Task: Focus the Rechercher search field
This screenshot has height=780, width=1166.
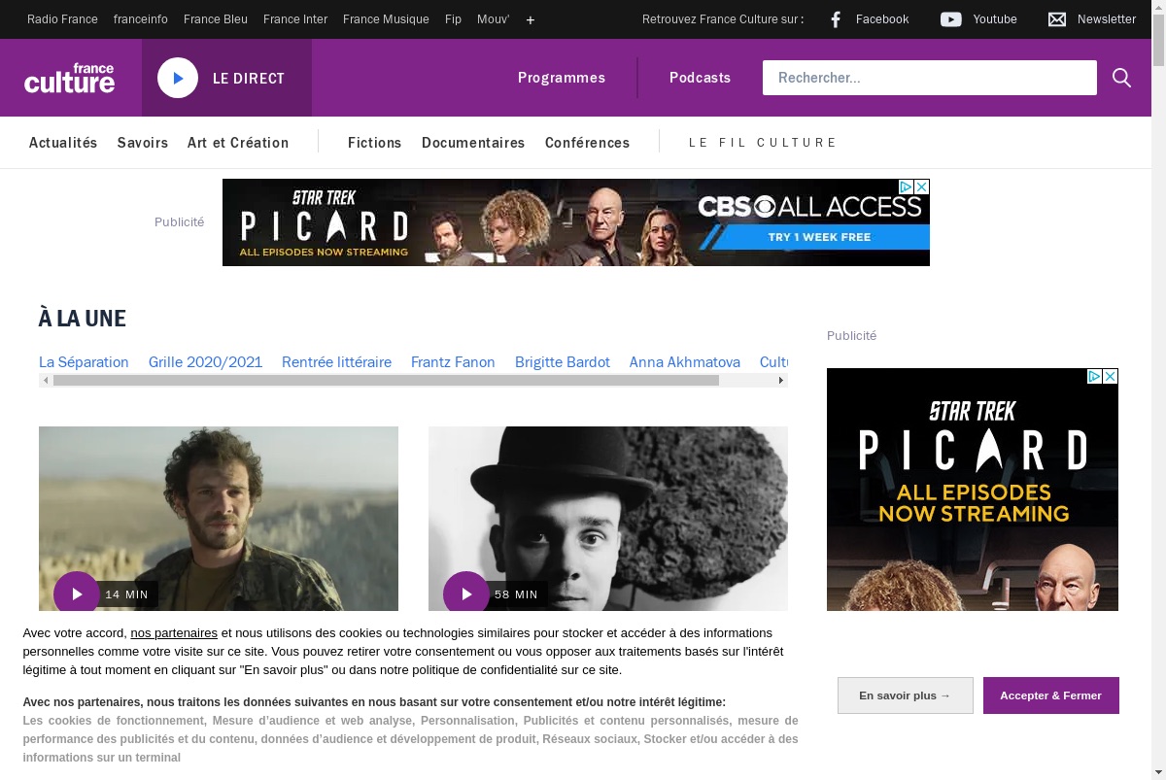Action: coord(930,78)
